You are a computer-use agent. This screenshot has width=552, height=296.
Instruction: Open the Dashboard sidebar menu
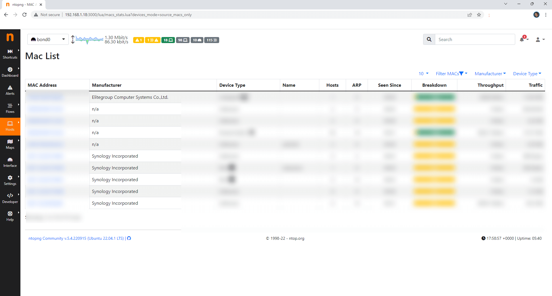[10, 72]
